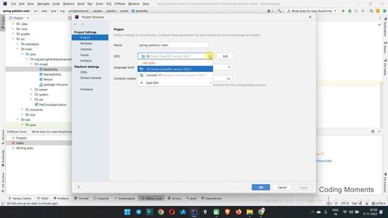Select Person class in project tree
Viewport: 388px width, 218px height.
(x=48, y=79)
